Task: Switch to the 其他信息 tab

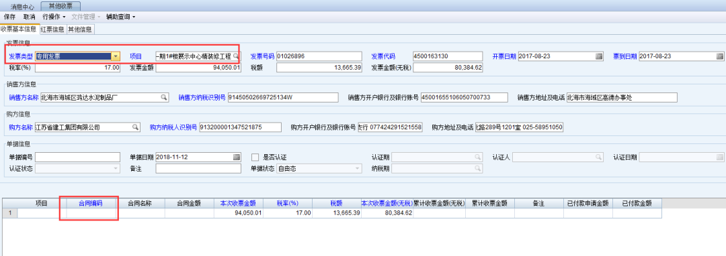Action: (x=80, y=29)
